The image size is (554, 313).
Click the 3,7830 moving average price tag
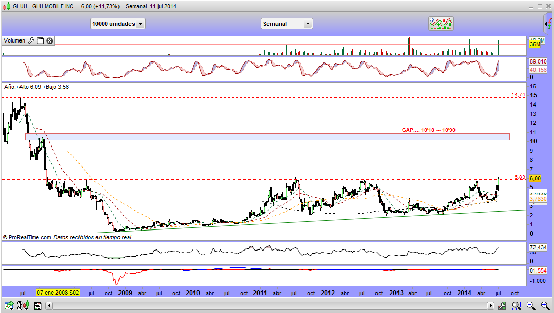pos(538,199)
